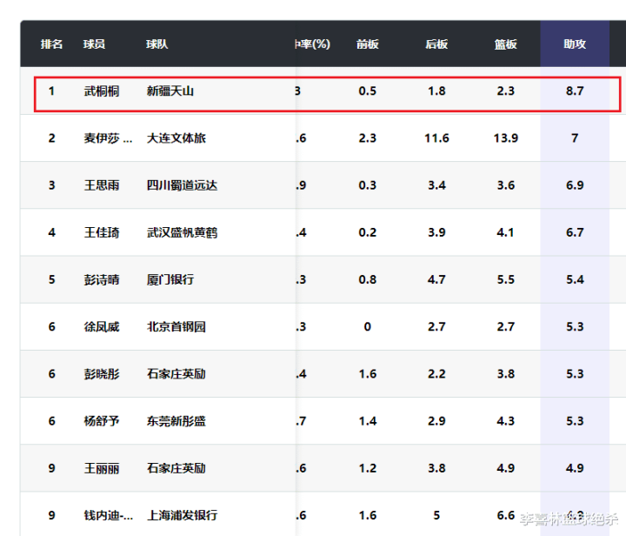Open player 王佳琦 profile link
This screenshot has width=626, height=536.
tap(102, 232)
